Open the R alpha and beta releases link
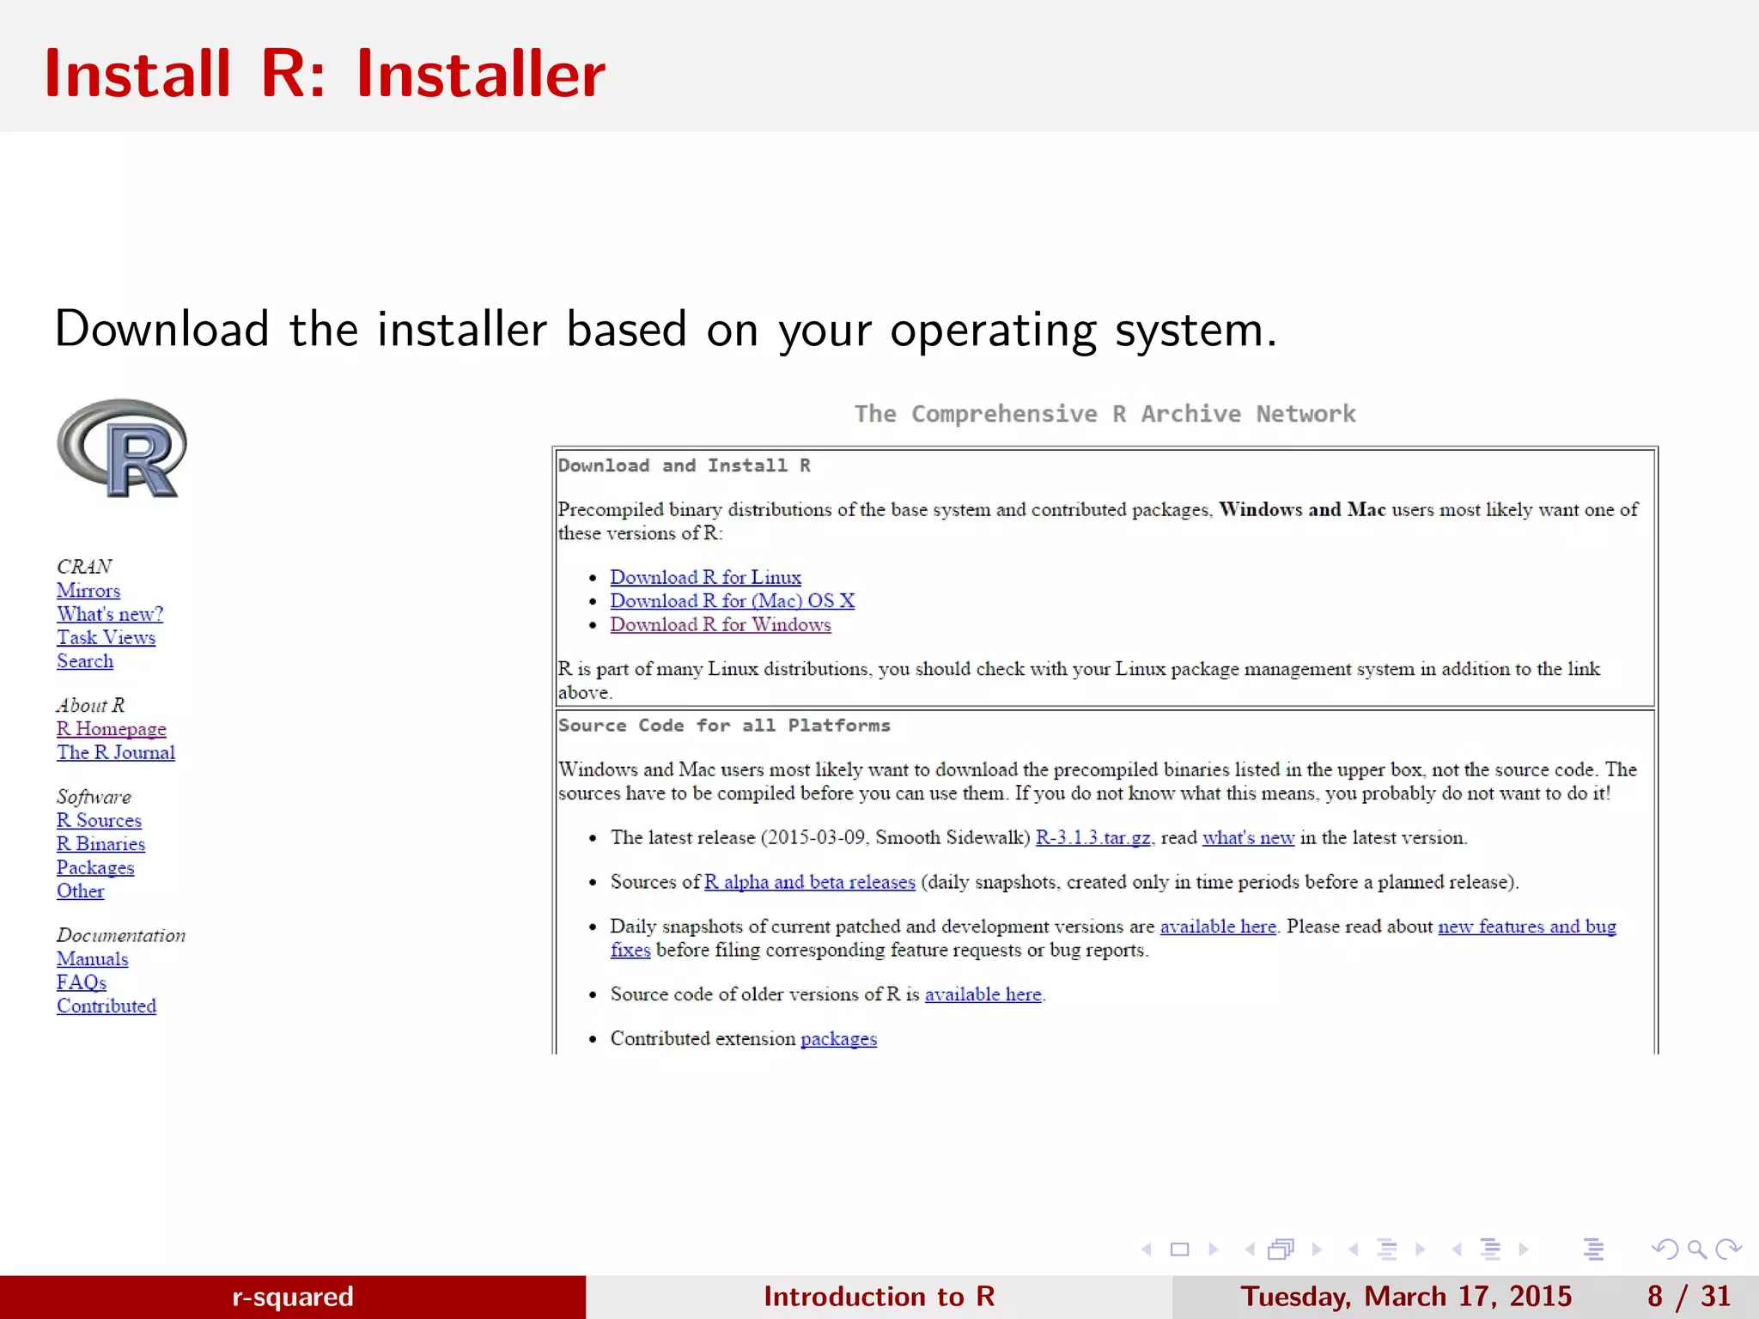1759x1319 pixels. point(810,882)
